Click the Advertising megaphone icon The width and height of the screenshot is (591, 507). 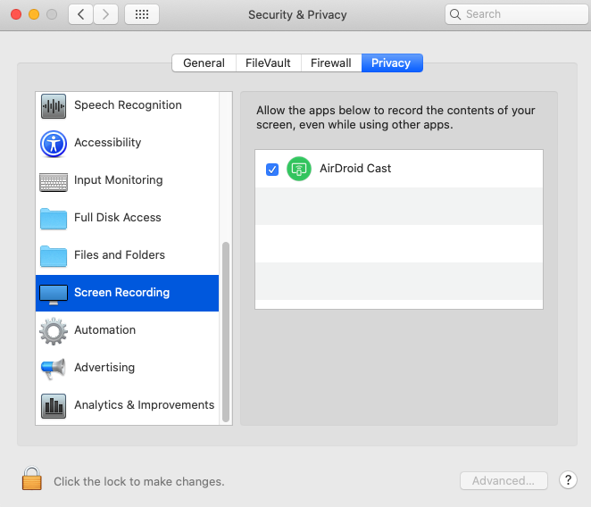(54, 369)
